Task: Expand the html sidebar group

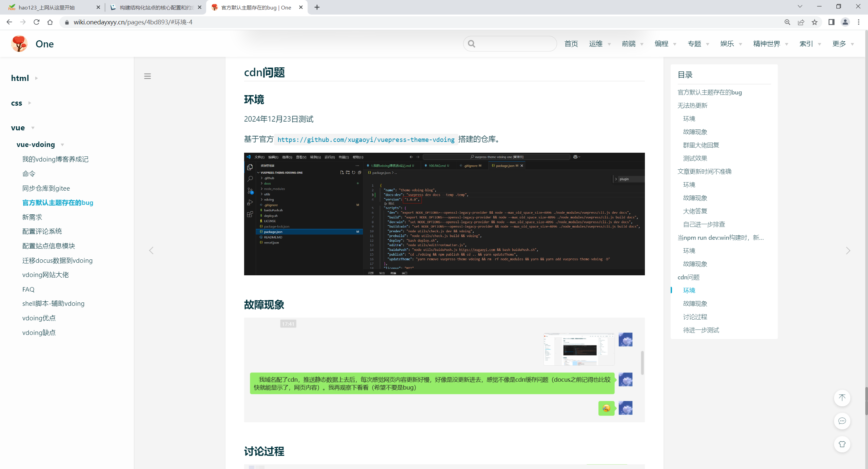Action: tap(24, 78)
